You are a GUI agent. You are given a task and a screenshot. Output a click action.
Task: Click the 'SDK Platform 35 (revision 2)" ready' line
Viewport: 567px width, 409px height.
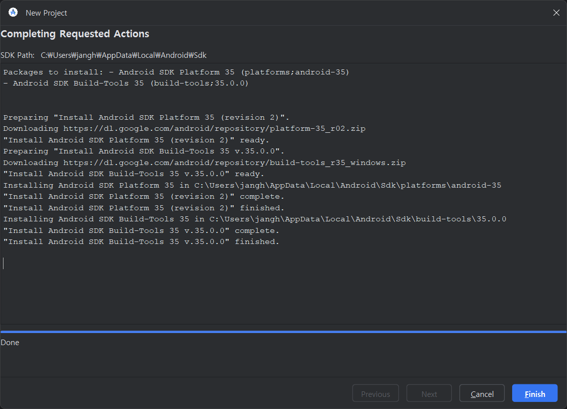coord(136,140)
